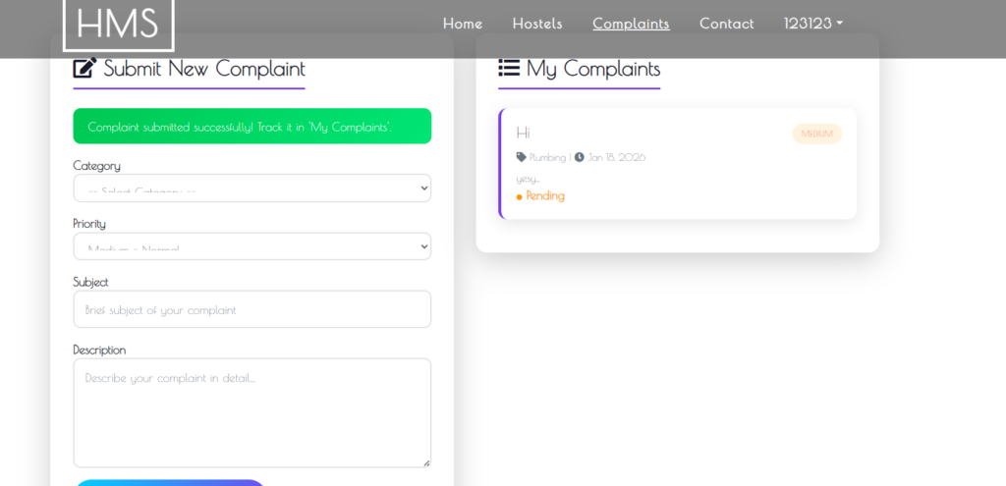Image resolution: width=1006 pixels, height=486 pixels.
Task: Focus the Subject input field
Action: (252, 309)
